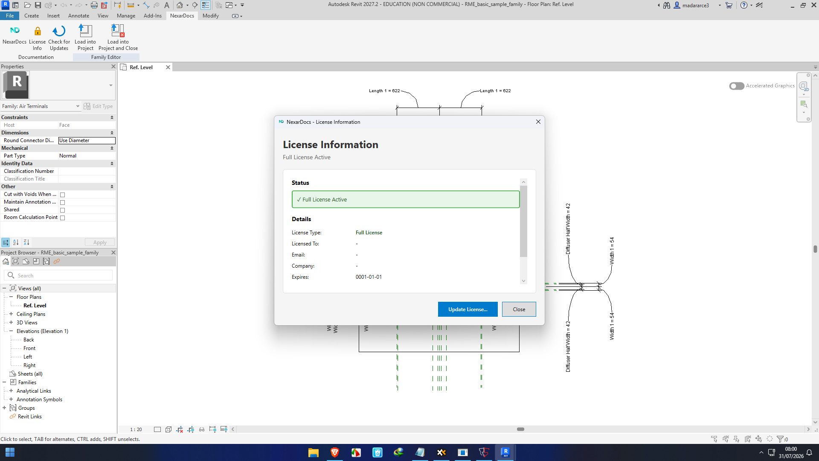The width and height of the screenshot is (819, 461).
Task: Click Edit Type in Properties panel
Action: (x=99, y=106)
